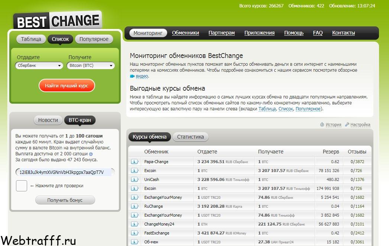This screenshot has width=389, height=246.
Task: Click reviews 0/3101 for ChangeMoney24
Action: (x=357, y=224)
